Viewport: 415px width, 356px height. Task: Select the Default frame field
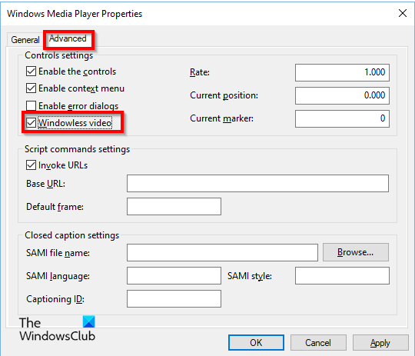tap(174, 206)
